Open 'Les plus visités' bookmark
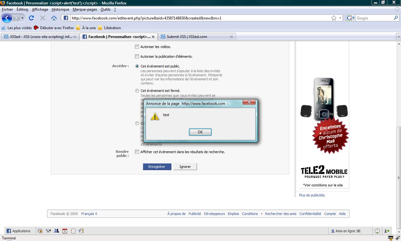This screenshot has width=401, height=241. (17, 28)
